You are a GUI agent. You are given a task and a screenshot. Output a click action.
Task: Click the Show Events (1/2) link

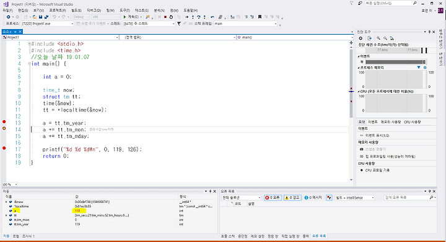[377, 136]
